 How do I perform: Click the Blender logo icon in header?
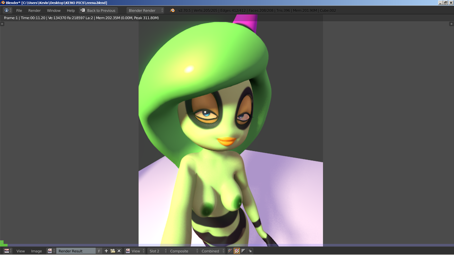pyautogui.click(x=172, y=10)
